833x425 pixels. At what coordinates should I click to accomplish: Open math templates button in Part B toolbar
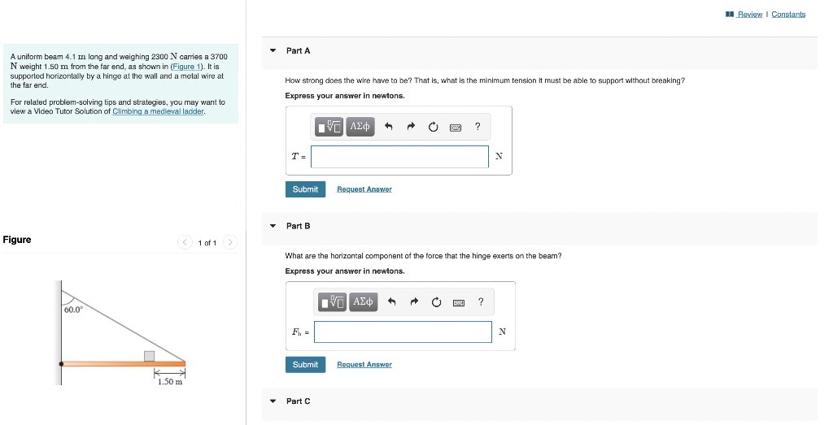(332, 302)
